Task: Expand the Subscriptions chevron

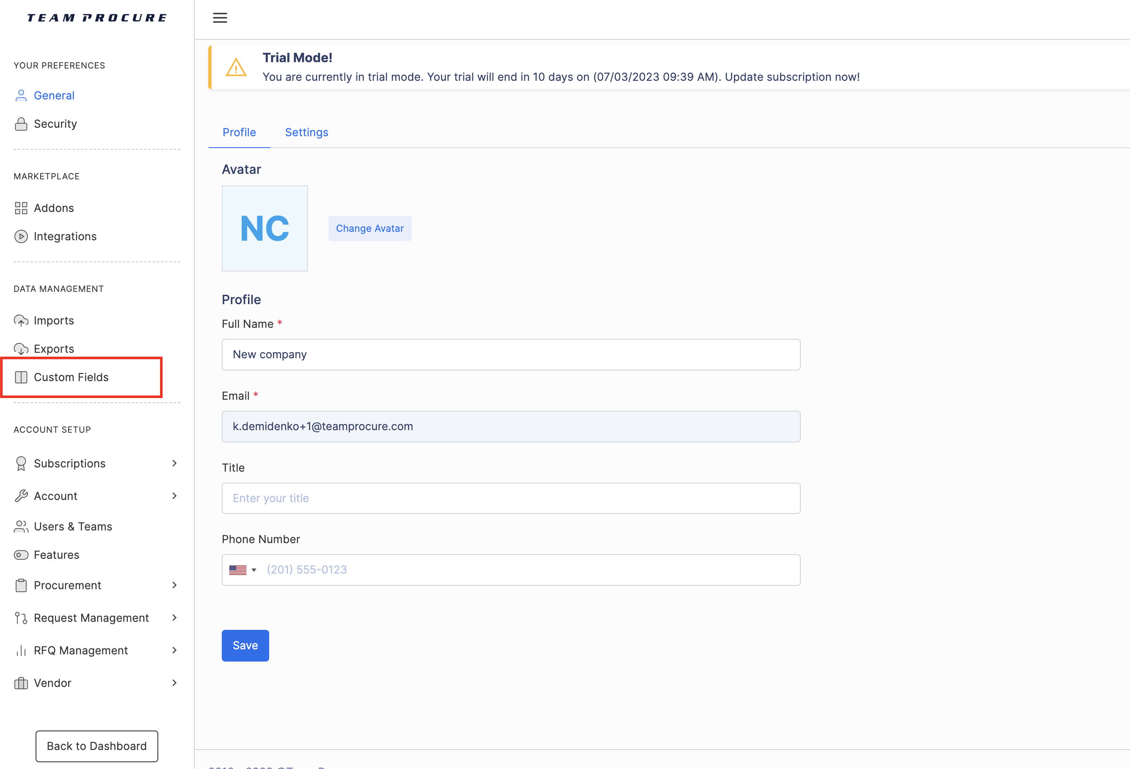Action: (174, 463)
